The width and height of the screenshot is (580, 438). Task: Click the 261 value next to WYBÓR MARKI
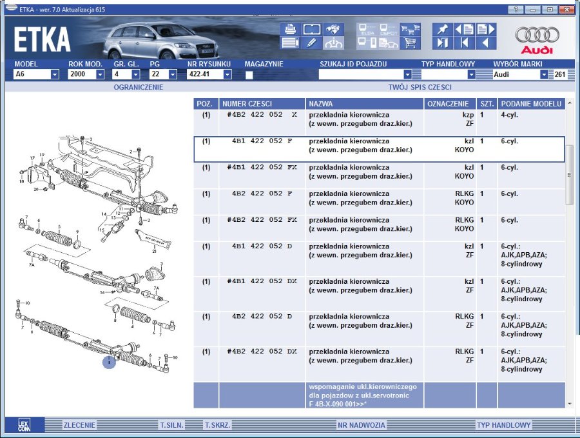coord(559,74)
